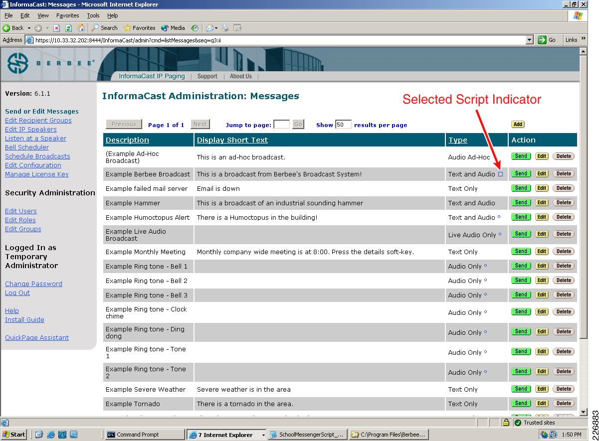Screen dimensions: 599x441
Task: Switch to the Support tab
Action: click(x=207, y=76)
